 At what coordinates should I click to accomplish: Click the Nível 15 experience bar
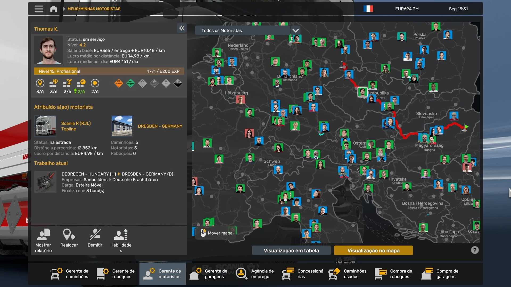point(109,71)
